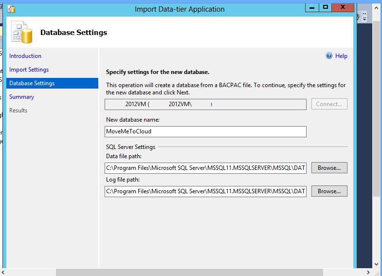
Task: Click the Connect... button
Action: (x=329, y=104)
